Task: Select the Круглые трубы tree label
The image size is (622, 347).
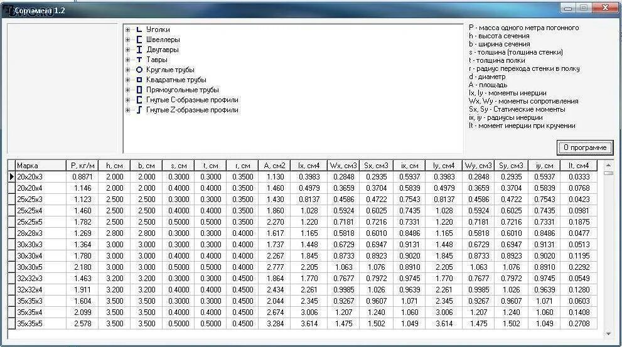Action: (170, 70)
